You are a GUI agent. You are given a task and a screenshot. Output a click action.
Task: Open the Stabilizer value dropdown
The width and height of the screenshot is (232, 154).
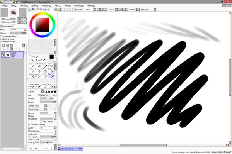coord(155,10)
